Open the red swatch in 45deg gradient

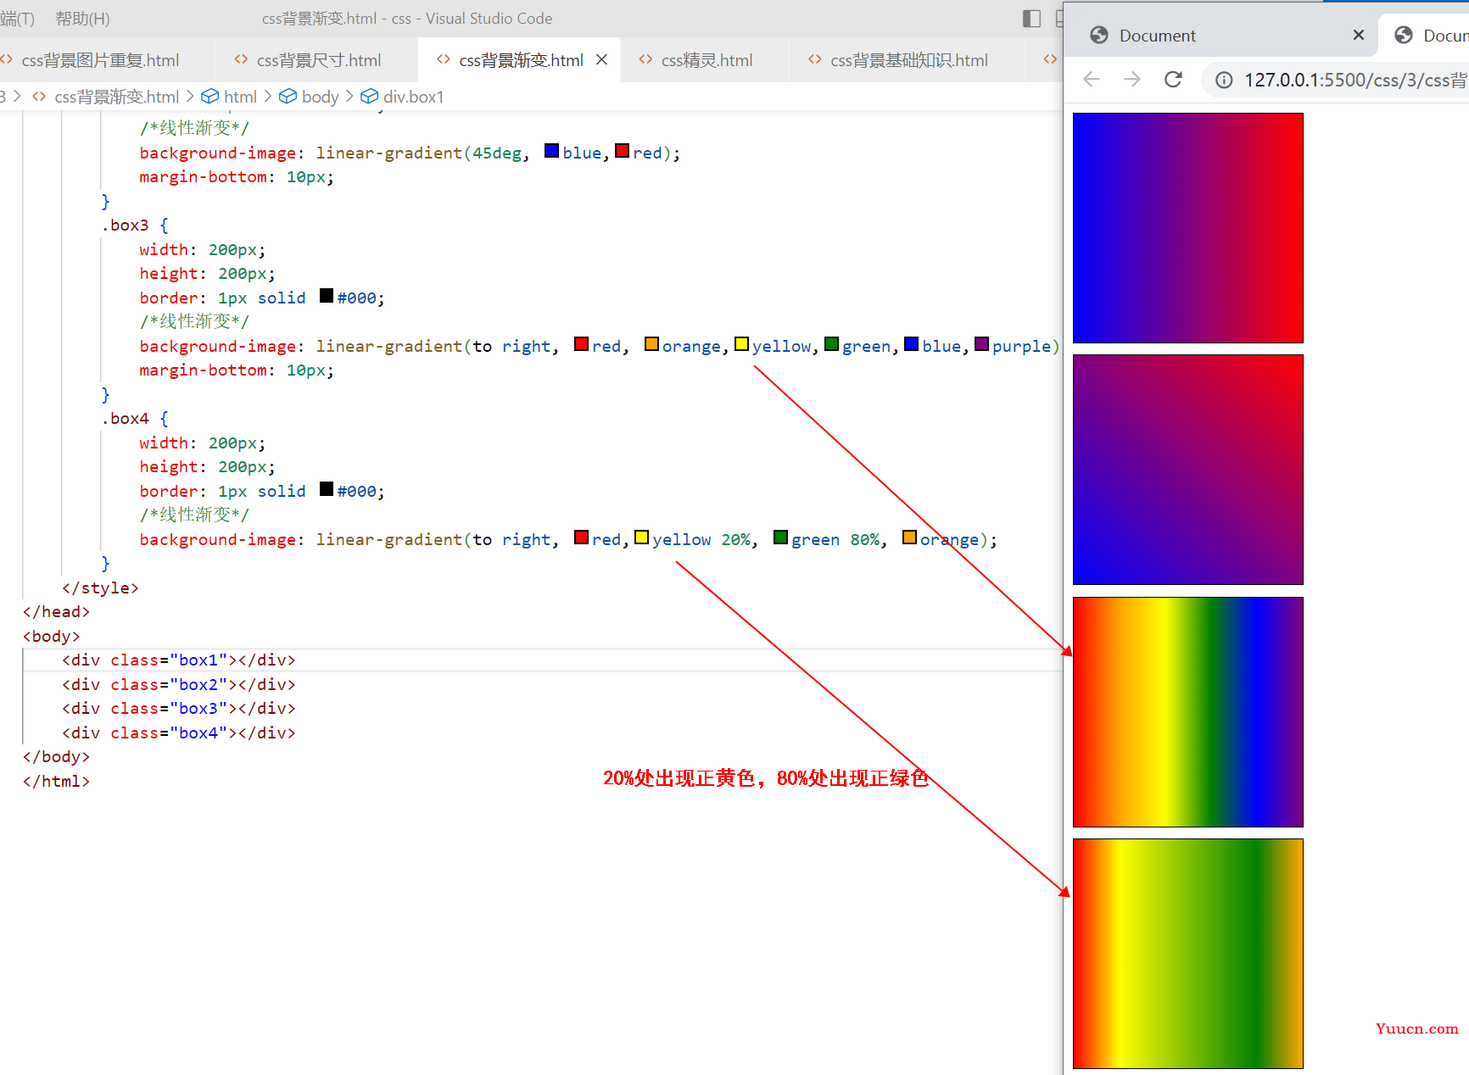tap(622, 151)
